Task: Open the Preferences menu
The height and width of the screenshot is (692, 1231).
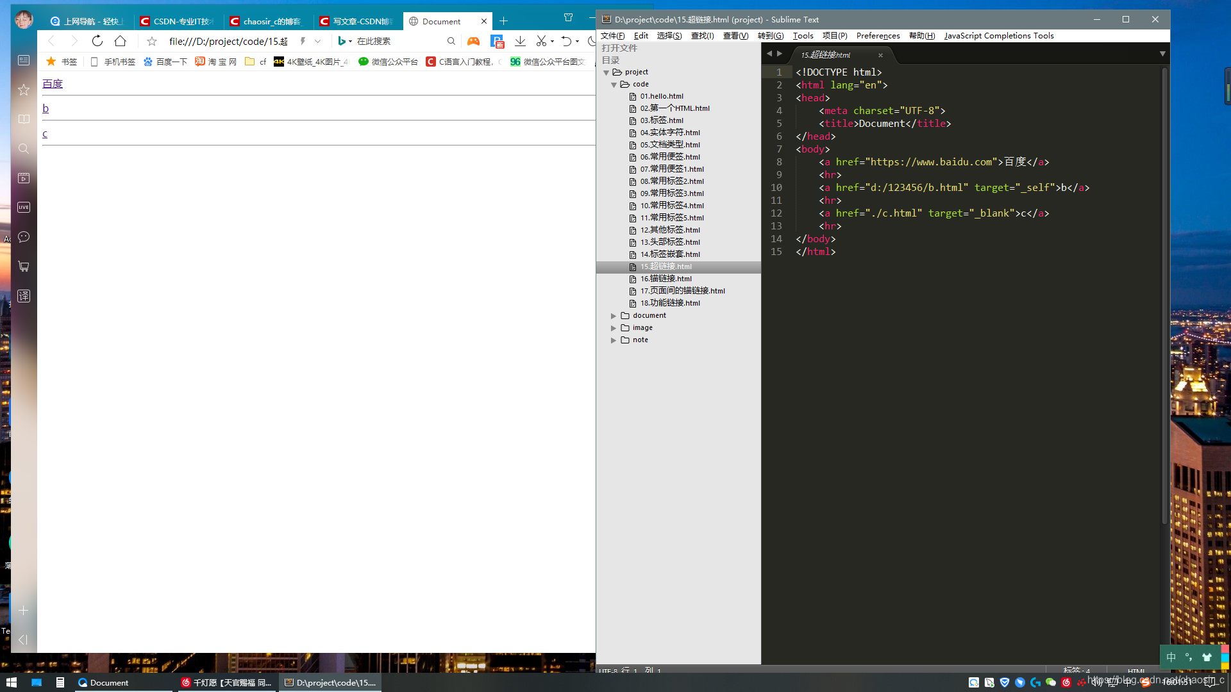Action: click(x=878, y=36)
